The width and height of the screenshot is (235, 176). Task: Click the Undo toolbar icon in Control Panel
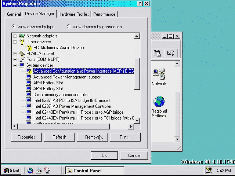[x=171, y=53]
